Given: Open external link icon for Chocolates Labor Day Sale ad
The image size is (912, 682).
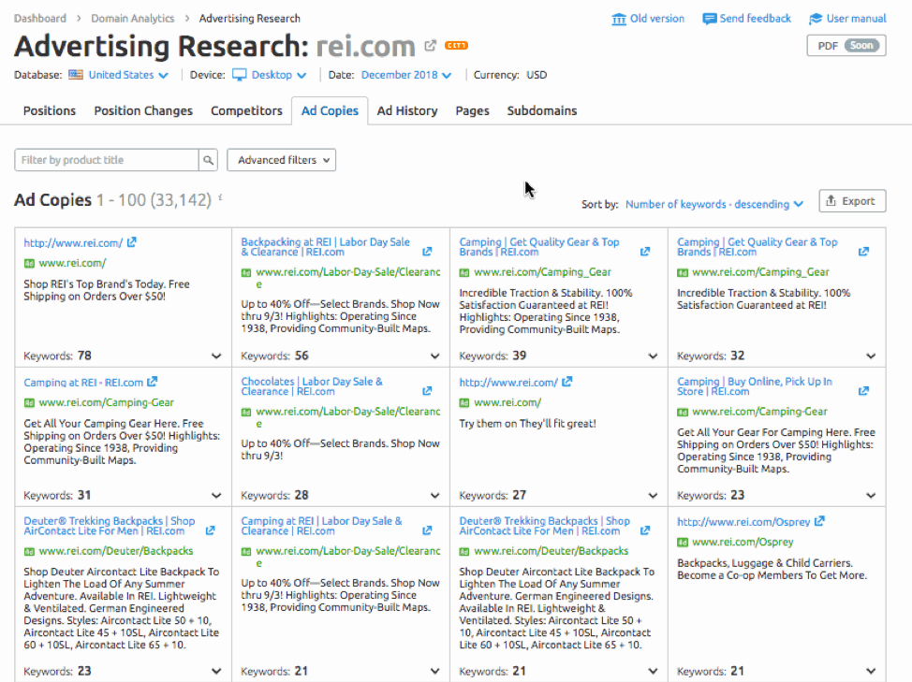Looking at the screenshot, I should point(427,391).
